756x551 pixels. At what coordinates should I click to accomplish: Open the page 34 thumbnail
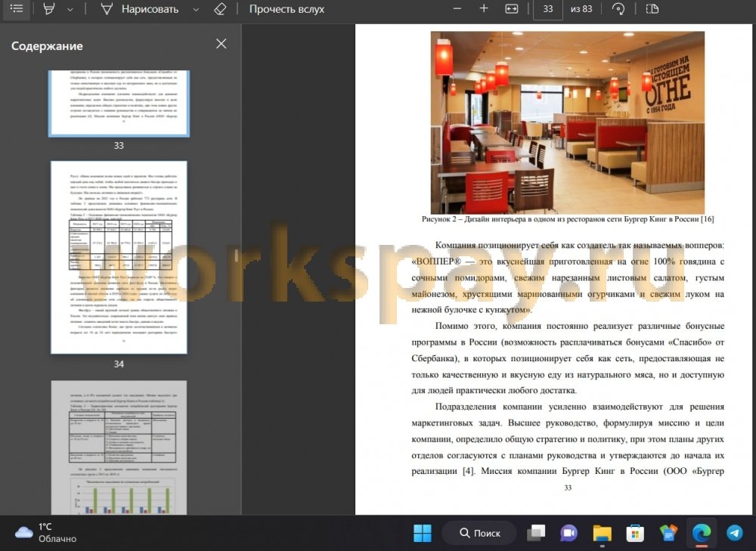point(119,258)
